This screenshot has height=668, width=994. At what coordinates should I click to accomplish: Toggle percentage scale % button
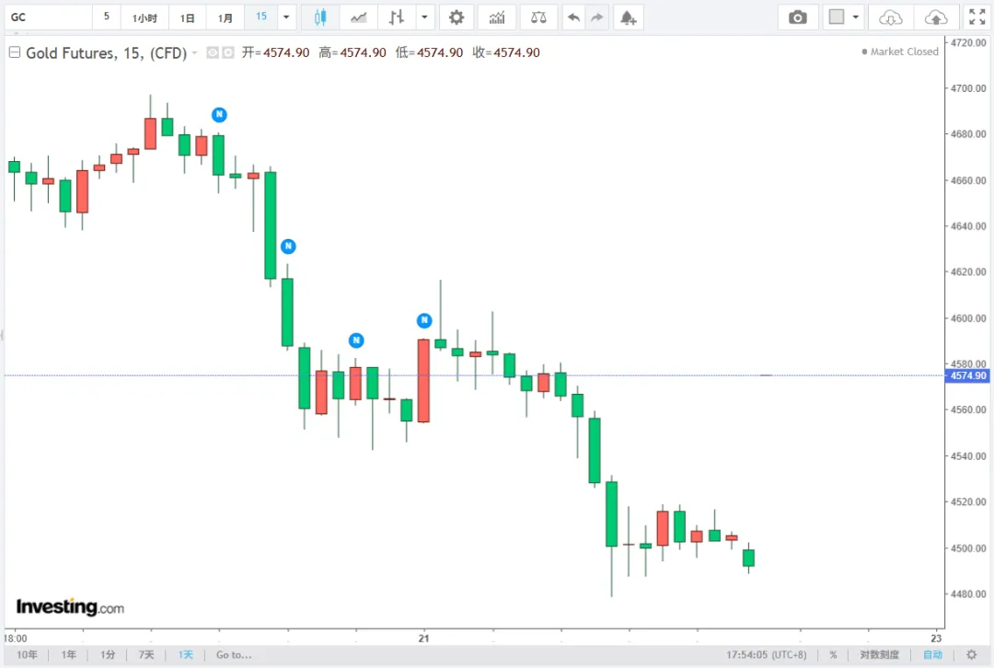pos(833,655)
